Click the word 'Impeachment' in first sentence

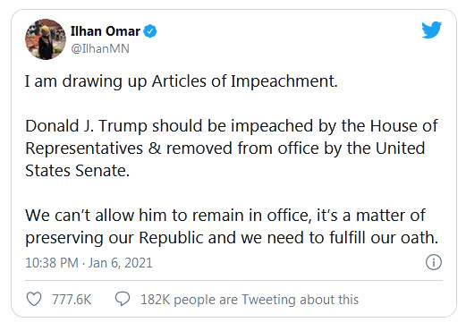[x=284, y=81]
